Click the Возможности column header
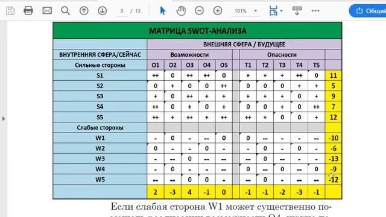This screenshot has width=386, height=217. pos(189,55)
